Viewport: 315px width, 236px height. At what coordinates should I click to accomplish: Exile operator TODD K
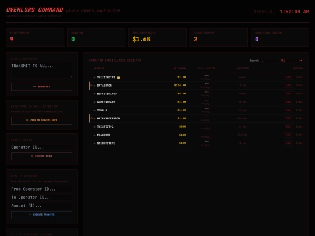(299, 110)
